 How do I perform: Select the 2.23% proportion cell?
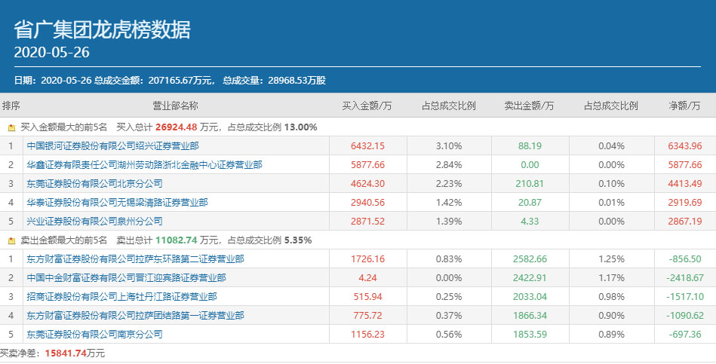pyautogui.click(x=449, y=184)
